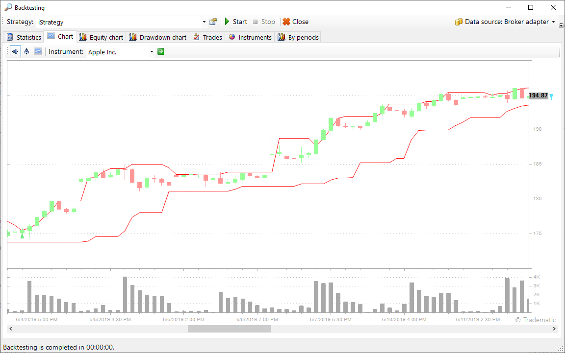This screenshot has height=353, width=565.
Task: Expand the Strategy dropdown list
Action: pos(204,22)
